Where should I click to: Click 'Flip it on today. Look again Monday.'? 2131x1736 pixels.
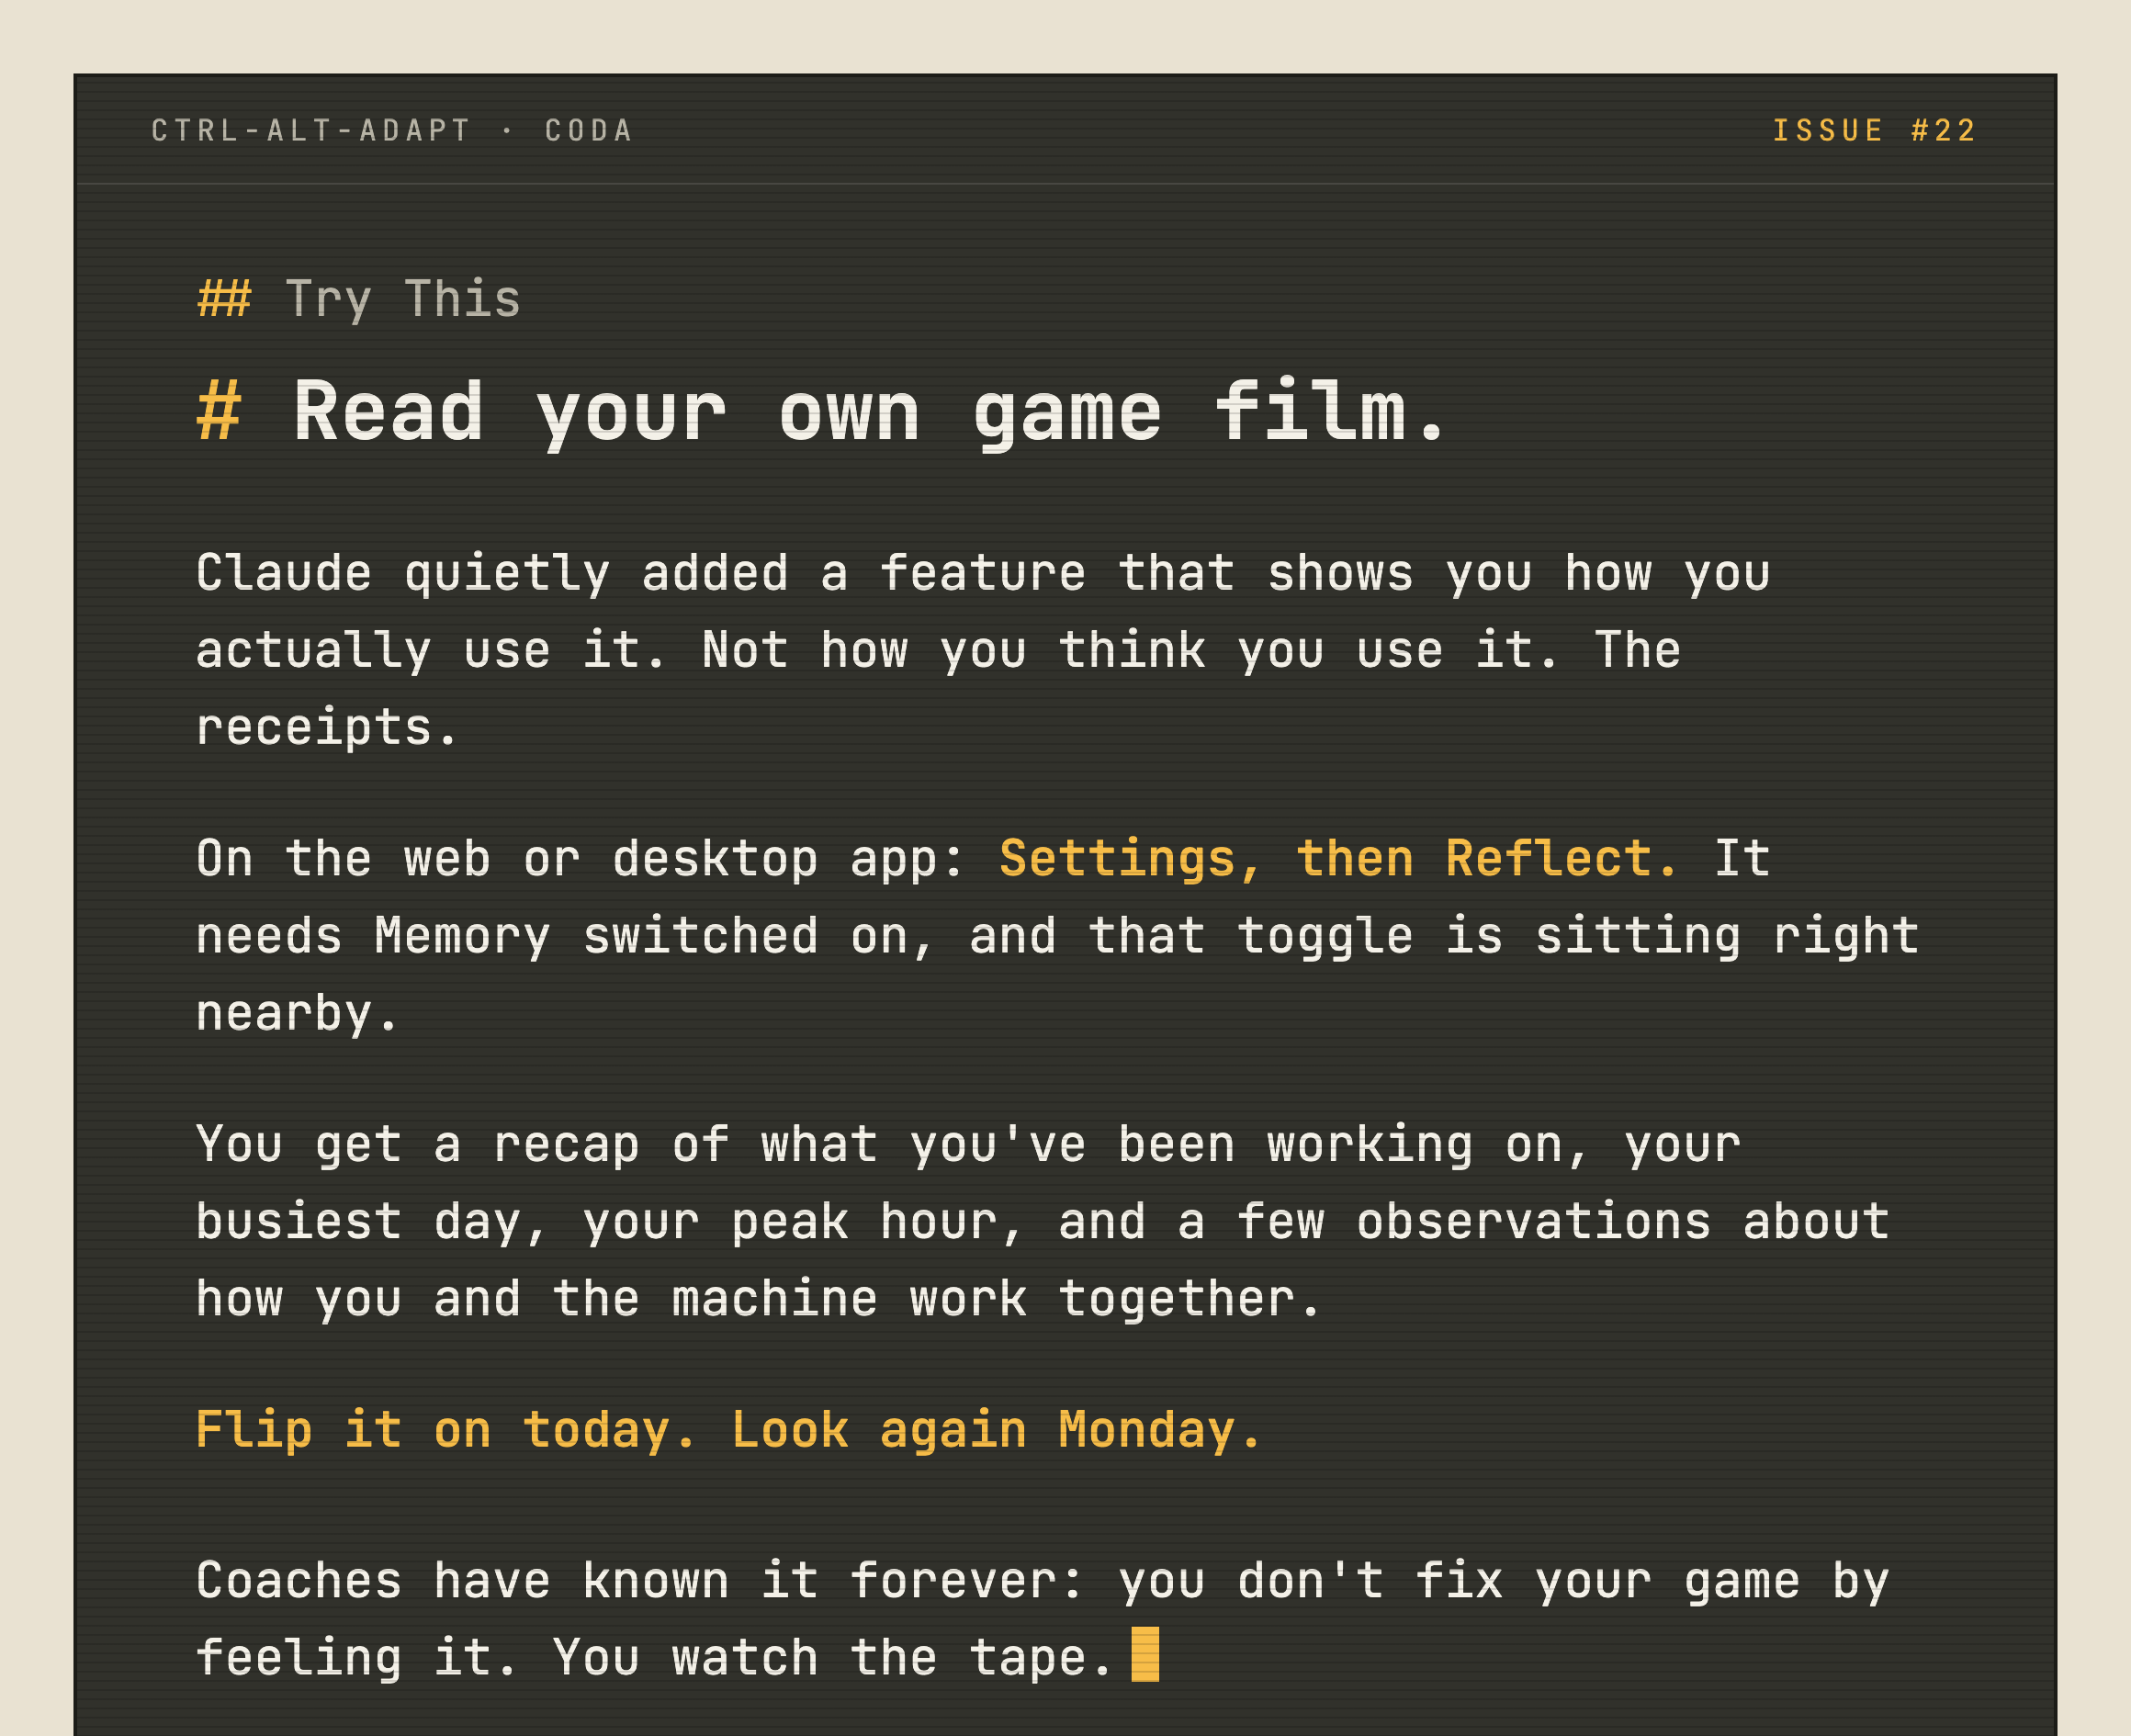pos(729,1430)
